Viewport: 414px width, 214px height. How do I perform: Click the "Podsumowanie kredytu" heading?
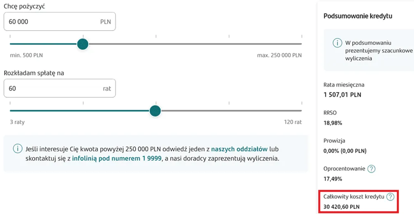358,16
